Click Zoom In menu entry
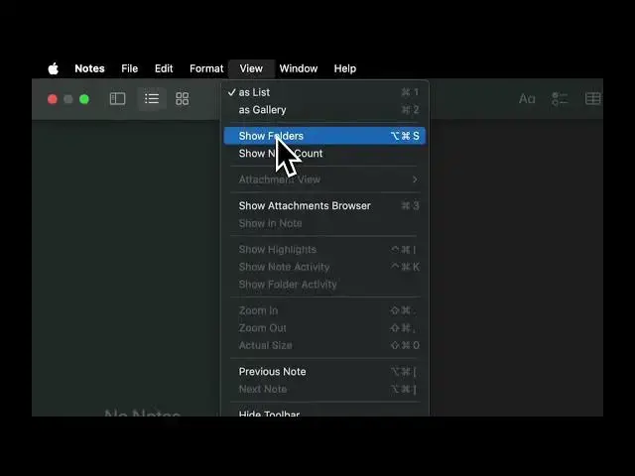Image resolution: width=635 pixels, height=476 pixels. pos(324,310)
